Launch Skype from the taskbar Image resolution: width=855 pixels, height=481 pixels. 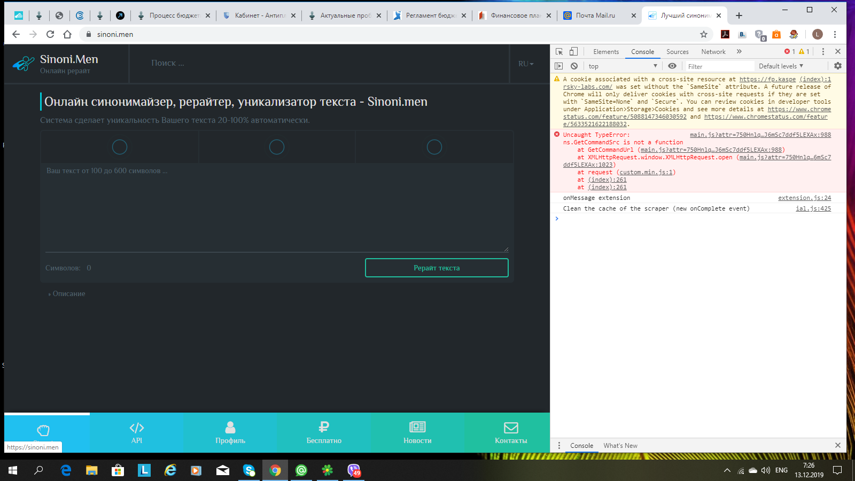tap(249, 470)
